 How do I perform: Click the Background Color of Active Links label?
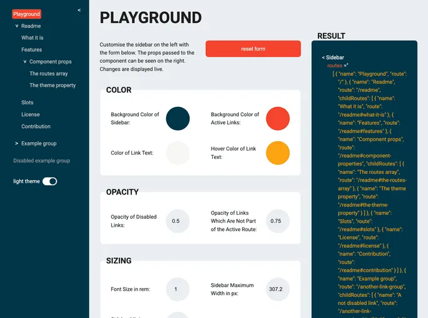(235, 119)
